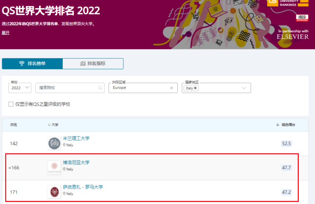Click the location pin under 米兰理工大学
This screenshot has width=315, height=204.
coord(64,145)
